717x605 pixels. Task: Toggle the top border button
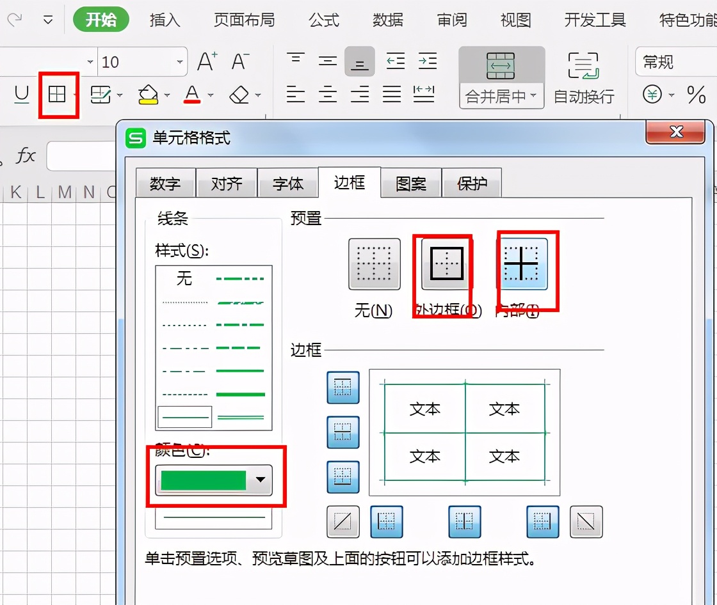tap(343, 388)
